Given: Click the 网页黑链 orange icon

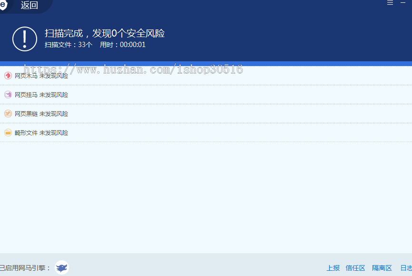Looking at the screenshot, I should coord(8,114).
